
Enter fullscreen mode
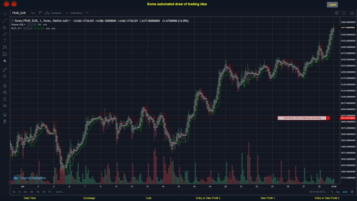[x=344, y=13]
